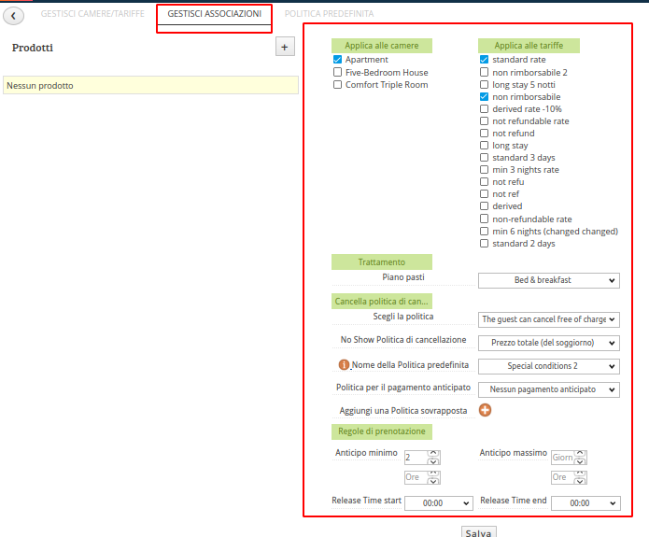649x537 pixels.
Task: Click the Applica alle tariffe header
Action: pos(529,46)
